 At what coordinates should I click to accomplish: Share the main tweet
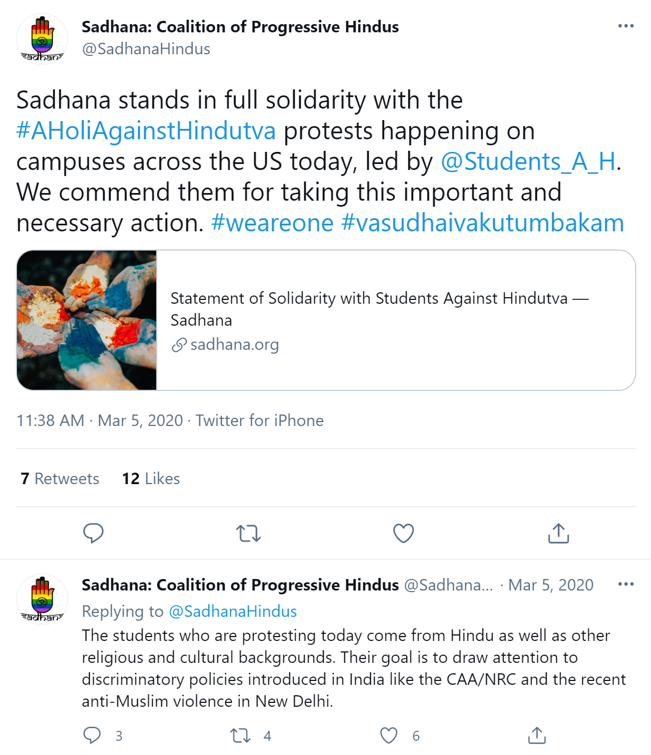pos(558,533)
